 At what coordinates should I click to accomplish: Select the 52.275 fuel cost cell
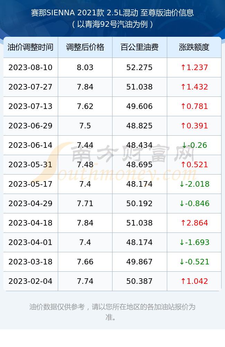139,68
